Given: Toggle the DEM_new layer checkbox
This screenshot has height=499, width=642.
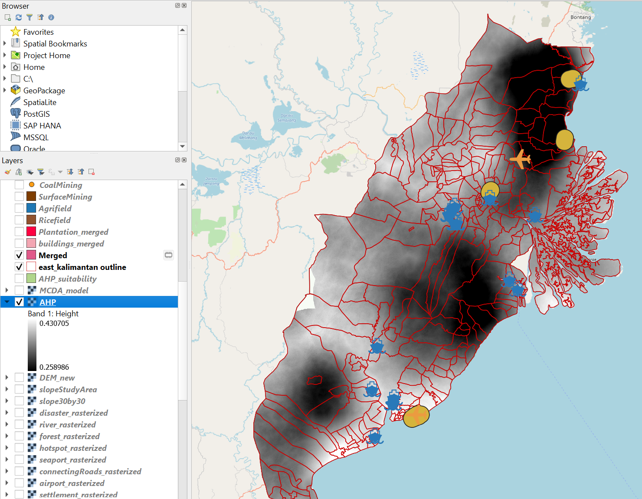Looking at the screenshot, I should [x=19, y=378].
